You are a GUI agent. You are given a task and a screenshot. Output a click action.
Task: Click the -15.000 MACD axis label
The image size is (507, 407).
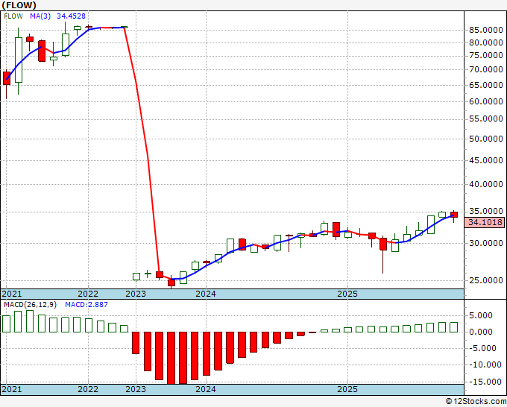486,382
